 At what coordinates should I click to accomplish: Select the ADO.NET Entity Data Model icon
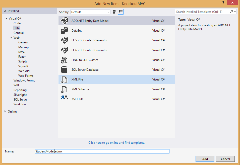(64, 21)
